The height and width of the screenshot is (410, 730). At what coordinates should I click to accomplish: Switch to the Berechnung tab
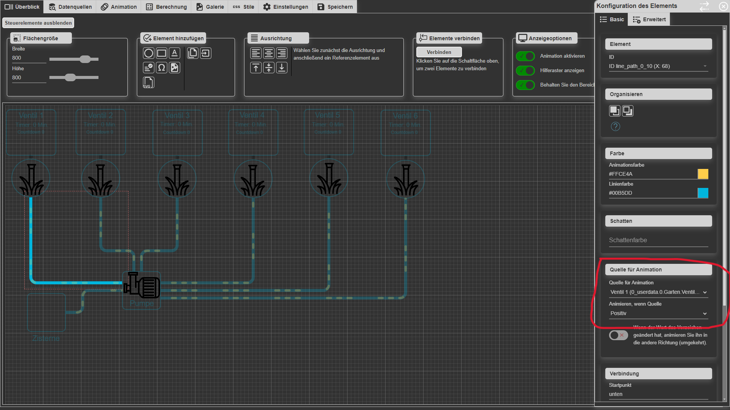pyautogui.click(x=167, y=7)
